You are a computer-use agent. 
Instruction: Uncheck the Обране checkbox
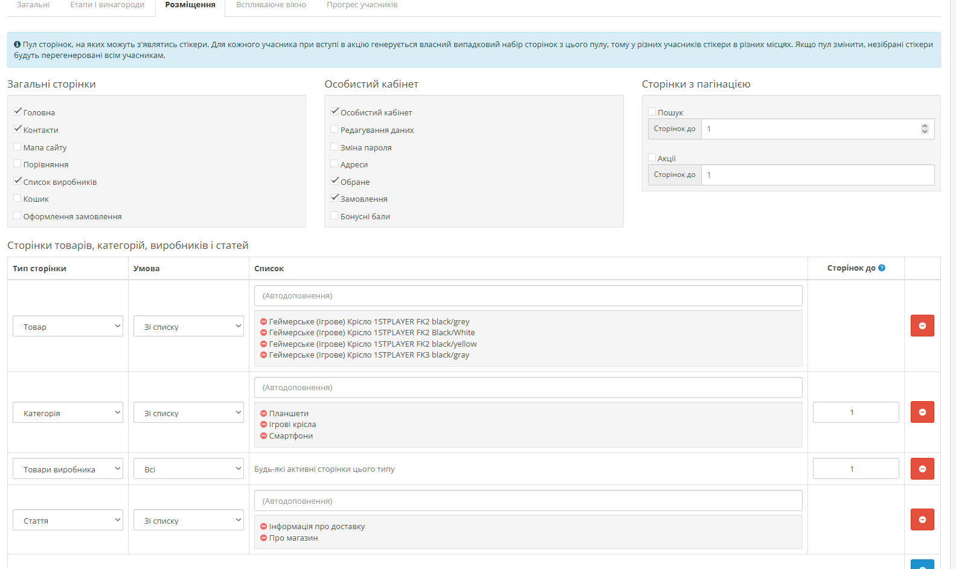tap(335, 181)
